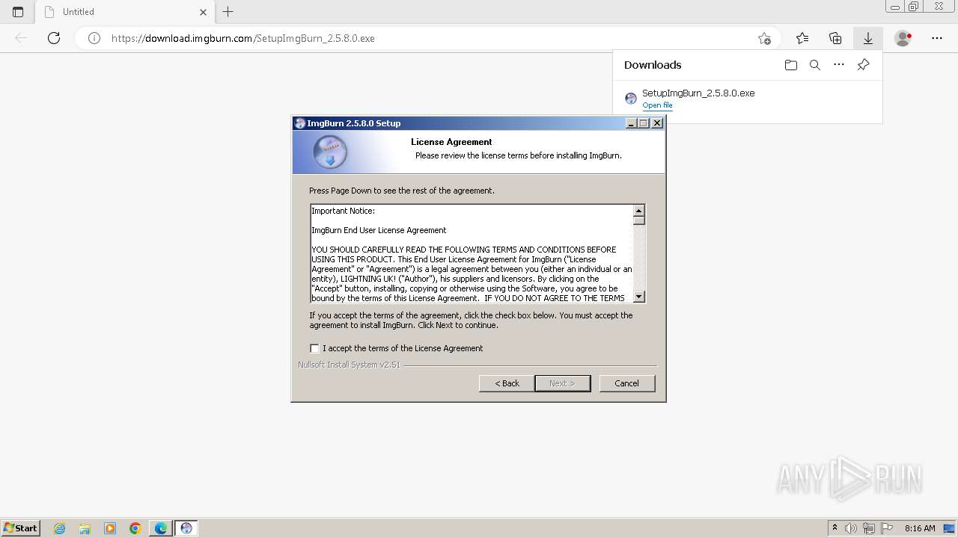958x538 pixels.
Task: Click the grayed Next button
Action: coord(563,383)
